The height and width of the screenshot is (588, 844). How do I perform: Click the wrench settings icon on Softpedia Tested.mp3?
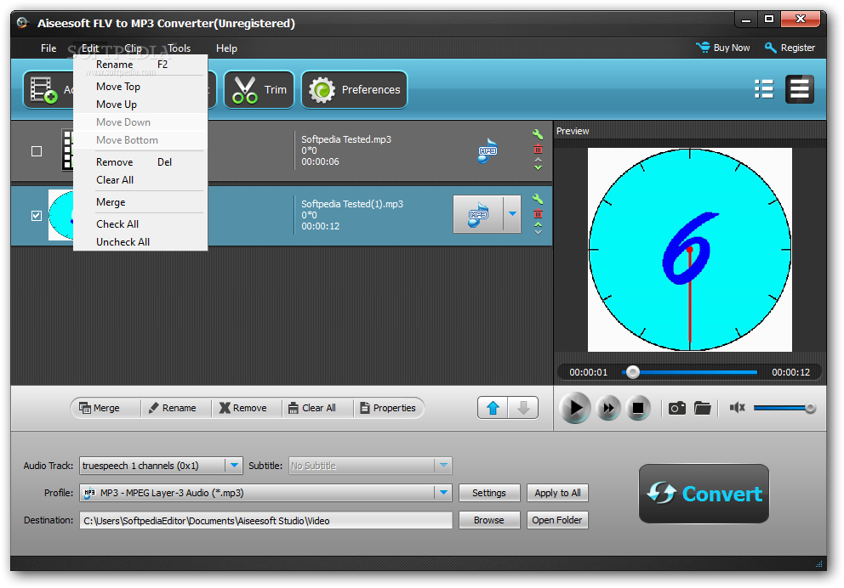point(537,134)
